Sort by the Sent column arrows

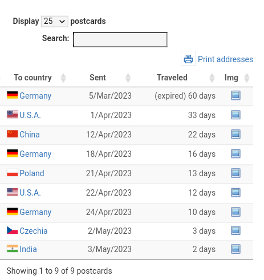(128, 78)
